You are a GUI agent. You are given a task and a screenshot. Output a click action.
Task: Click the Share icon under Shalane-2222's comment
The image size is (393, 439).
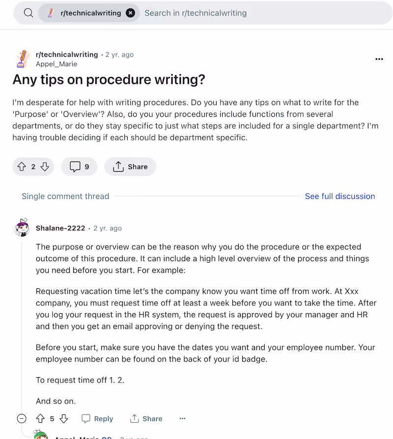[x=146, y=418]
